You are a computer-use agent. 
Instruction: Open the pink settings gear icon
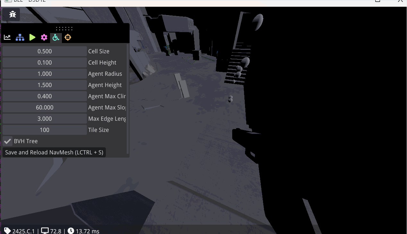[x=44, y=37]
